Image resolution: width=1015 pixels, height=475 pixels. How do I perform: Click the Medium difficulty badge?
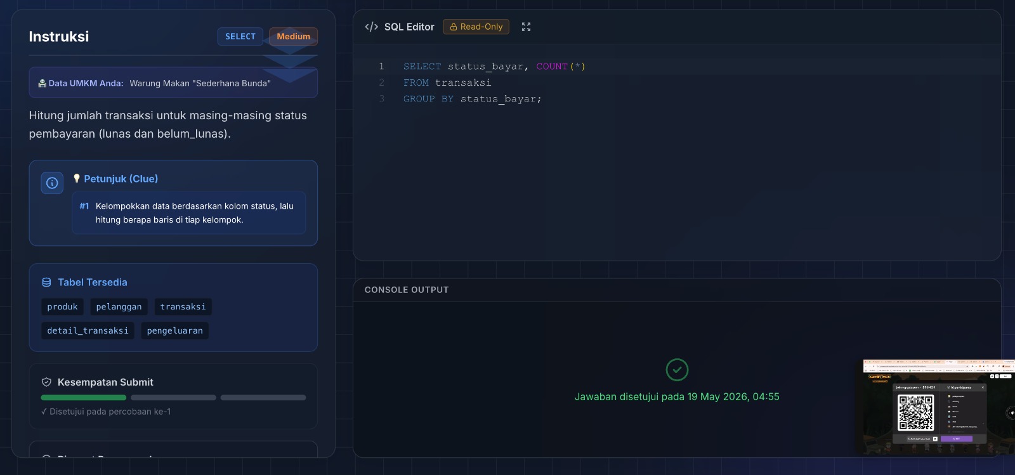point(293,36)
